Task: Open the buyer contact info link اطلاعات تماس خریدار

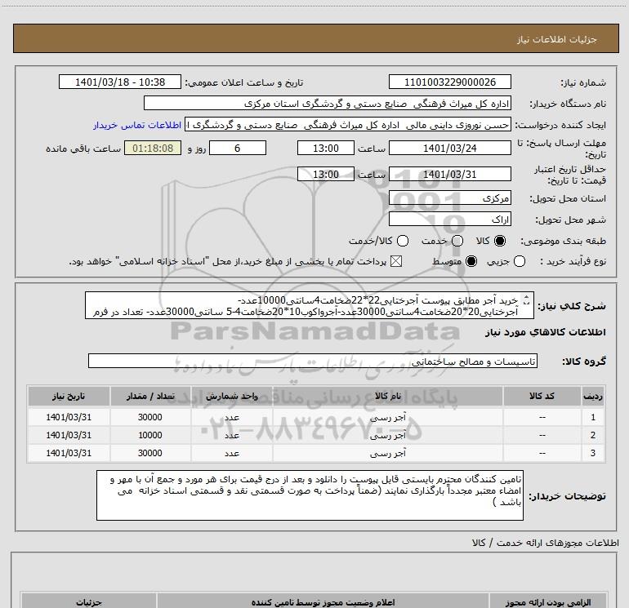Action: 137,125
